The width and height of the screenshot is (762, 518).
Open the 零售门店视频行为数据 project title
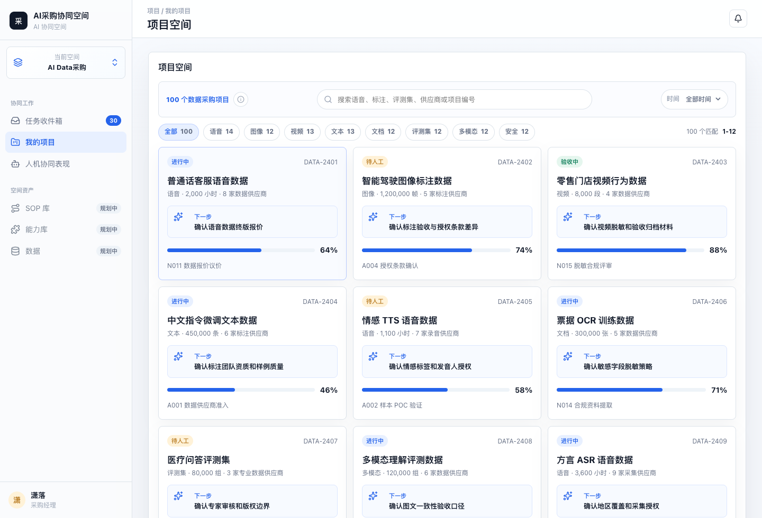[601, 181]
